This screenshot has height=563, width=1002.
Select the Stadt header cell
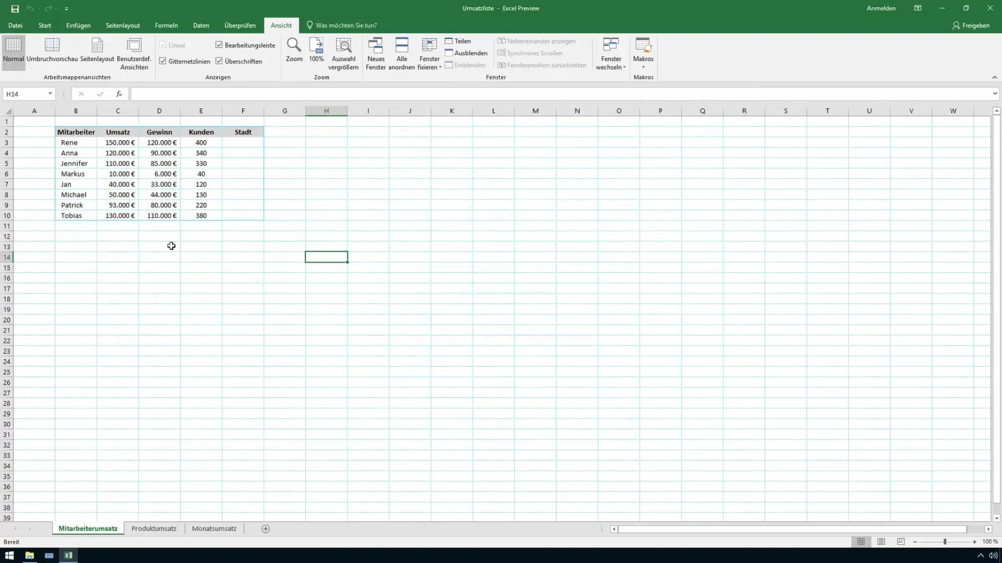click(243, 132)
